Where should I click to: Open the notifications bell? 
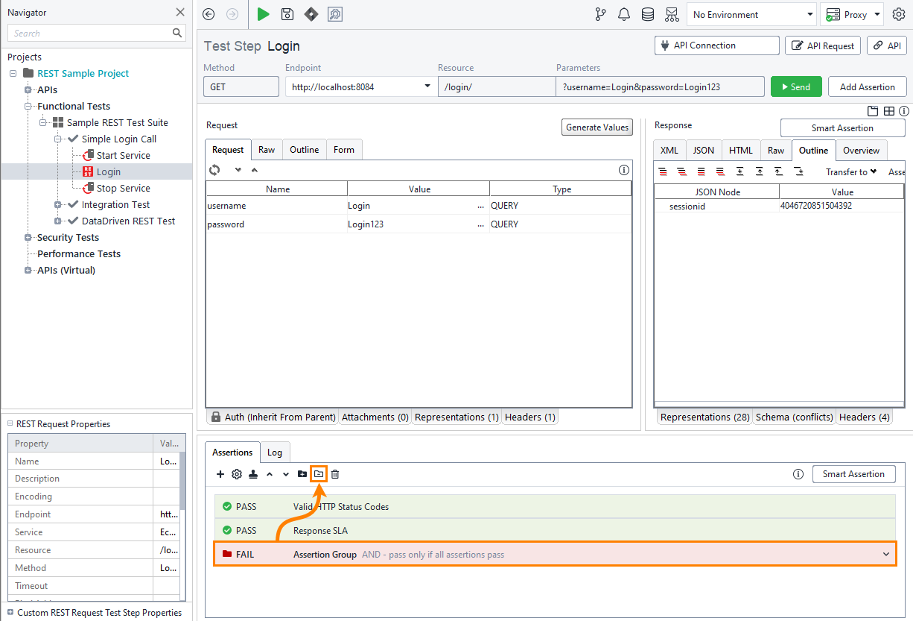624,14
